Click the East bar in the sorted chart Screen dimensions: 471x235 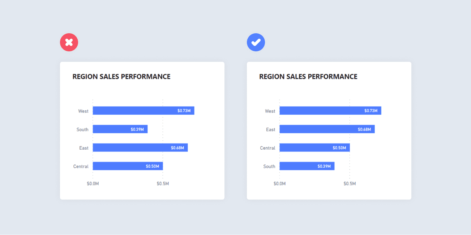(x=327, y=129)
